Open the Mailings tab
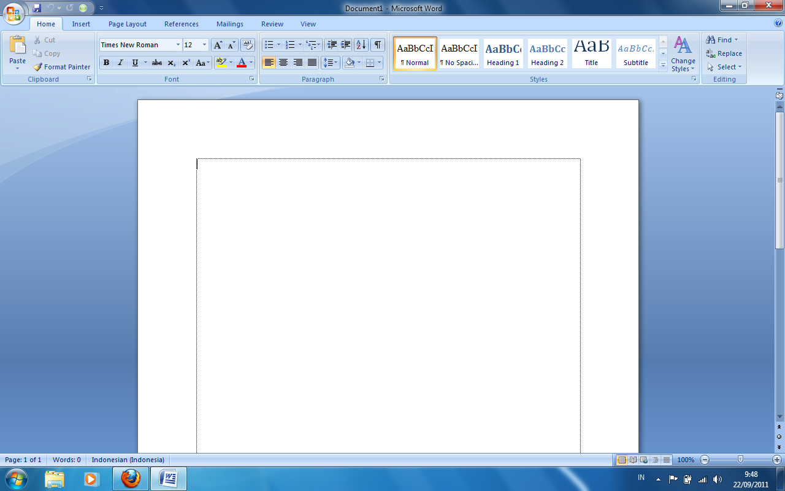Image resolution: width=785 pixels, height=491 pixels. pos(230,24)
